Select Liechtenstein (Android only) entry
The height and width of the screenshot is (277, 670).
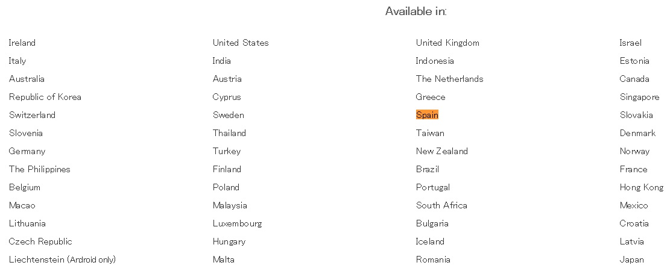click(x=62, y=260)
